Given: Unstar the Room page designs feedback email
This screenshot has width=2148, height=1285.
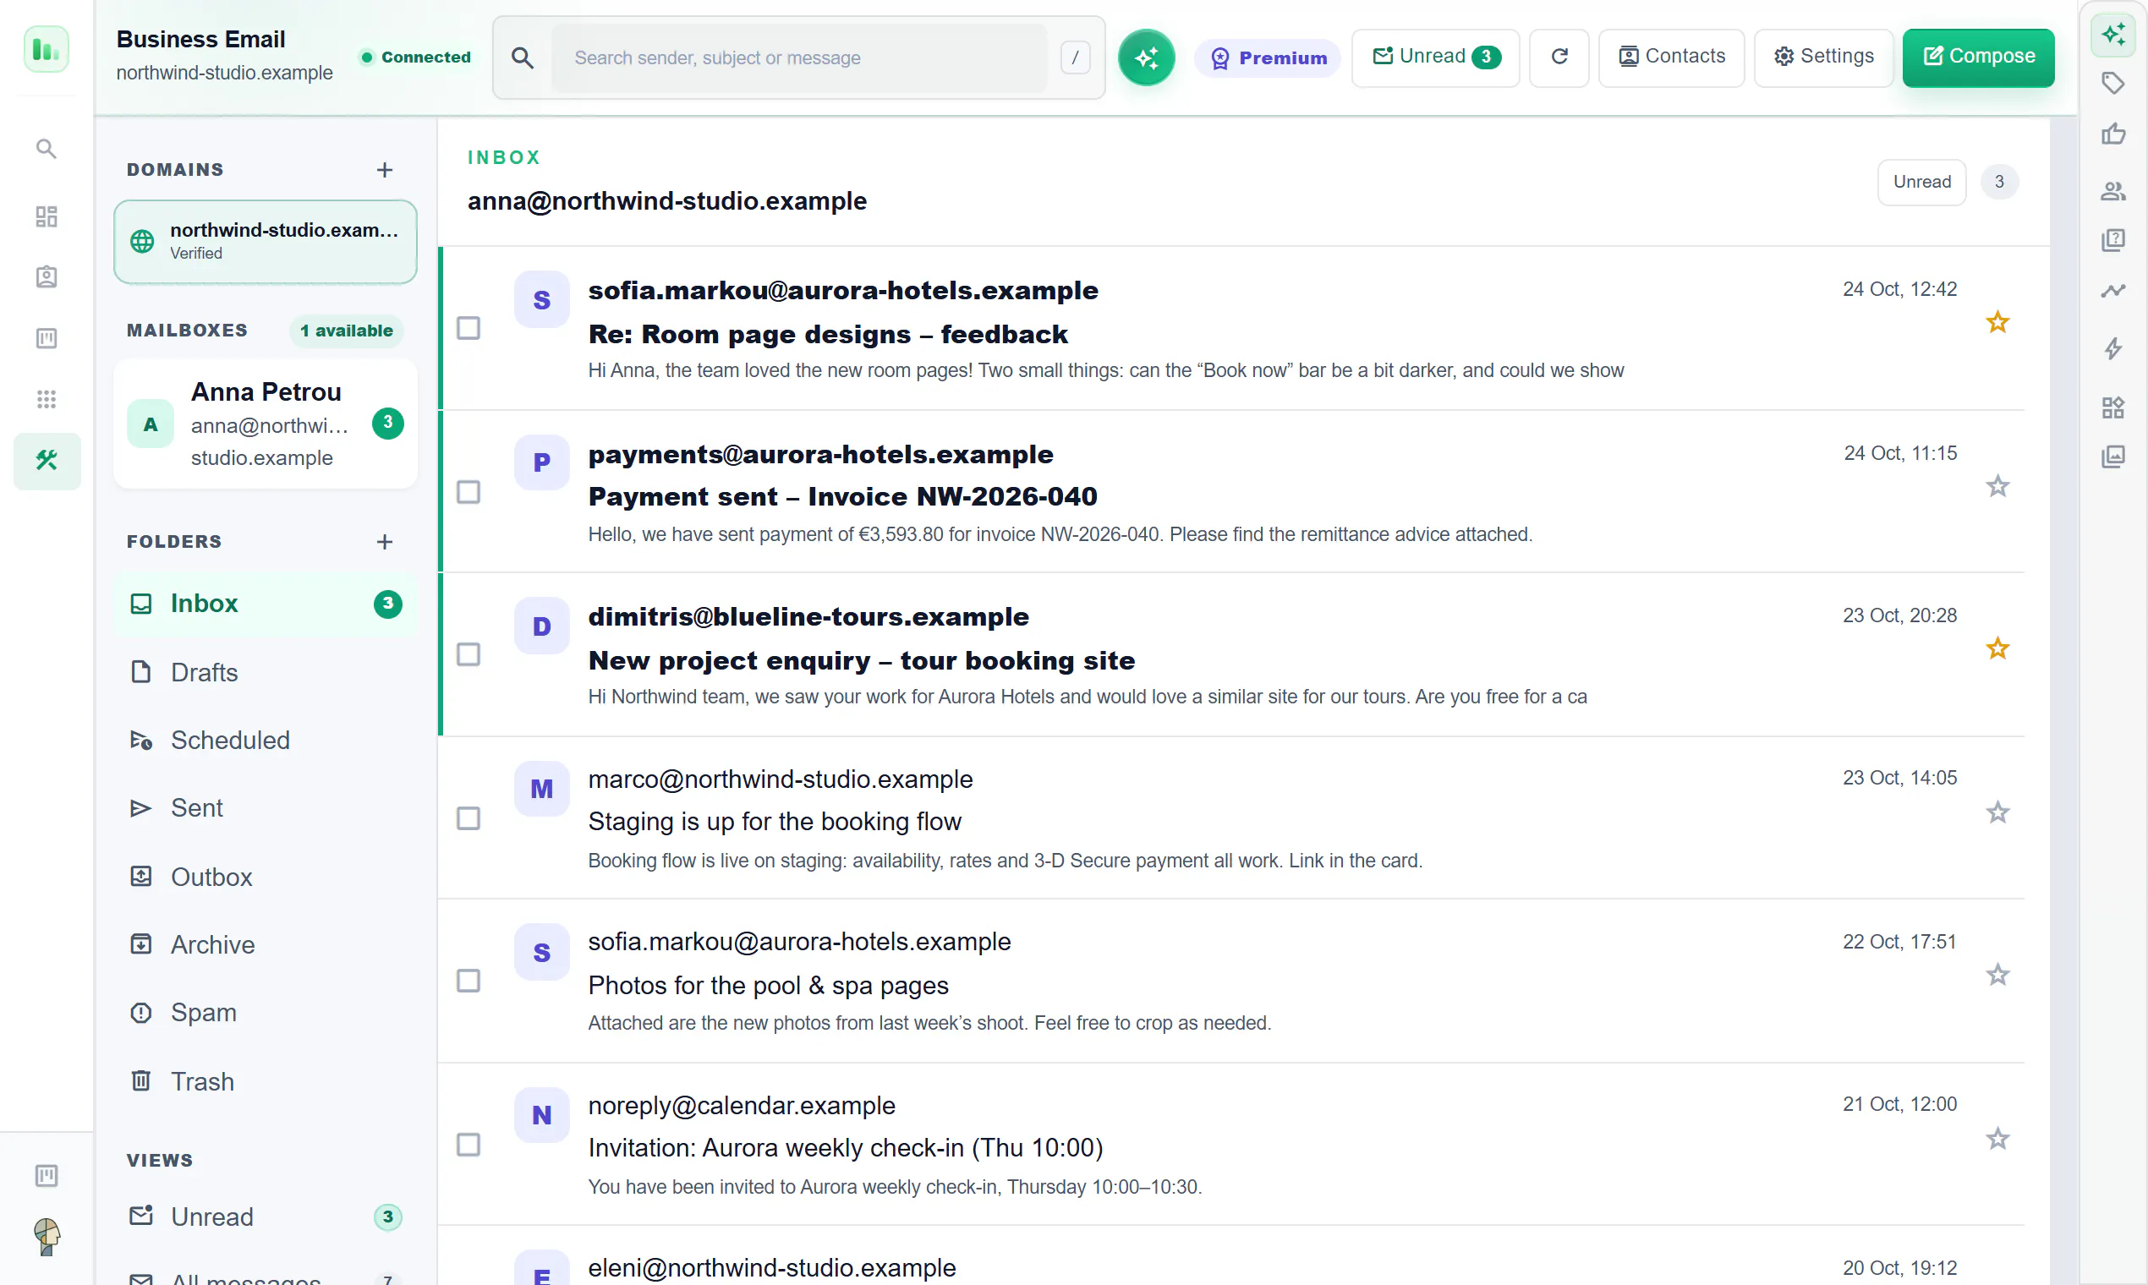Looking at the screenshot, I should [1997, 323].
